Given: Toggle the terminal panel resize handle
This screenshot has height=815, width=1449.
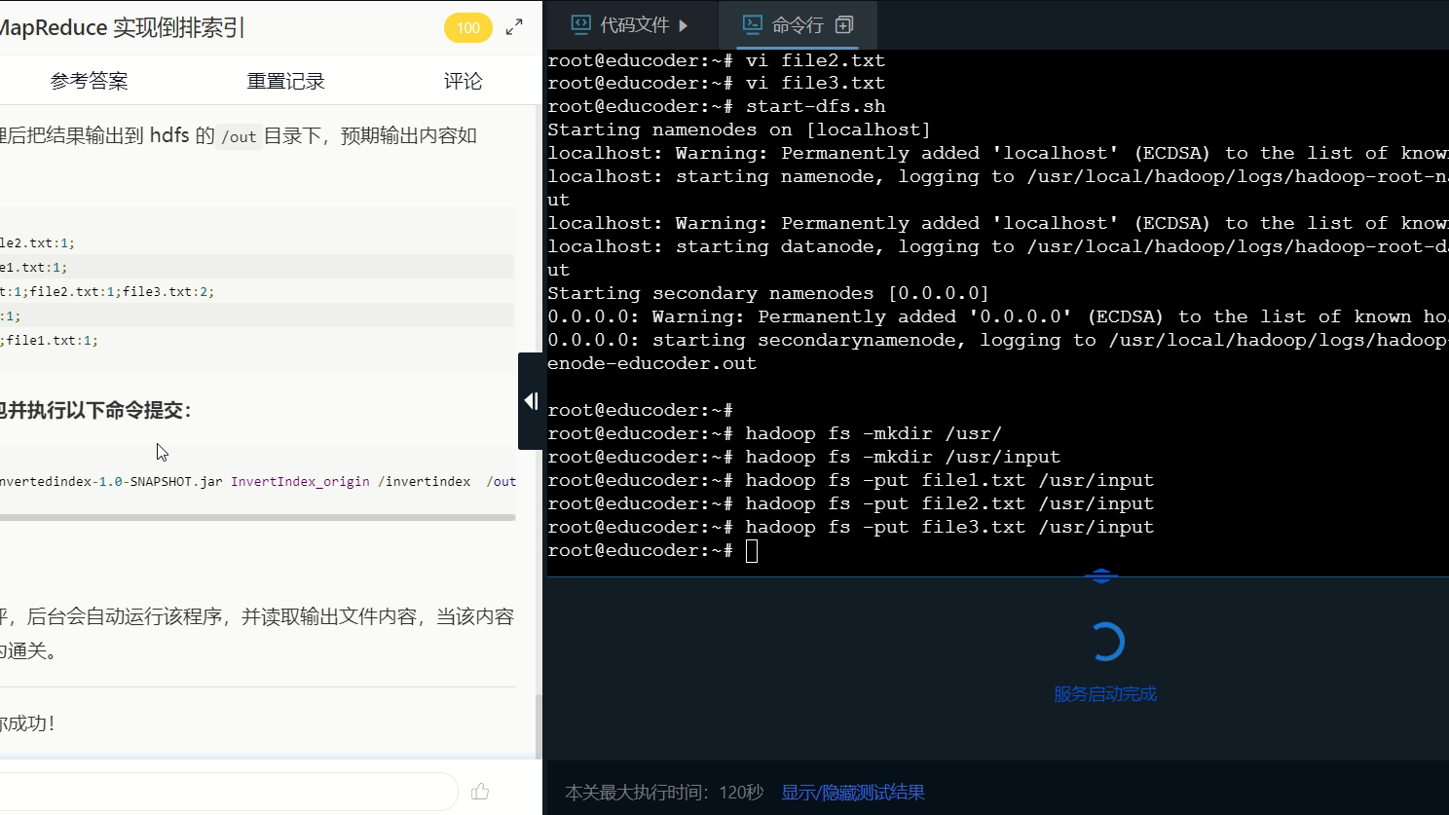Looking at the screenshot, I should (1101, 575).
